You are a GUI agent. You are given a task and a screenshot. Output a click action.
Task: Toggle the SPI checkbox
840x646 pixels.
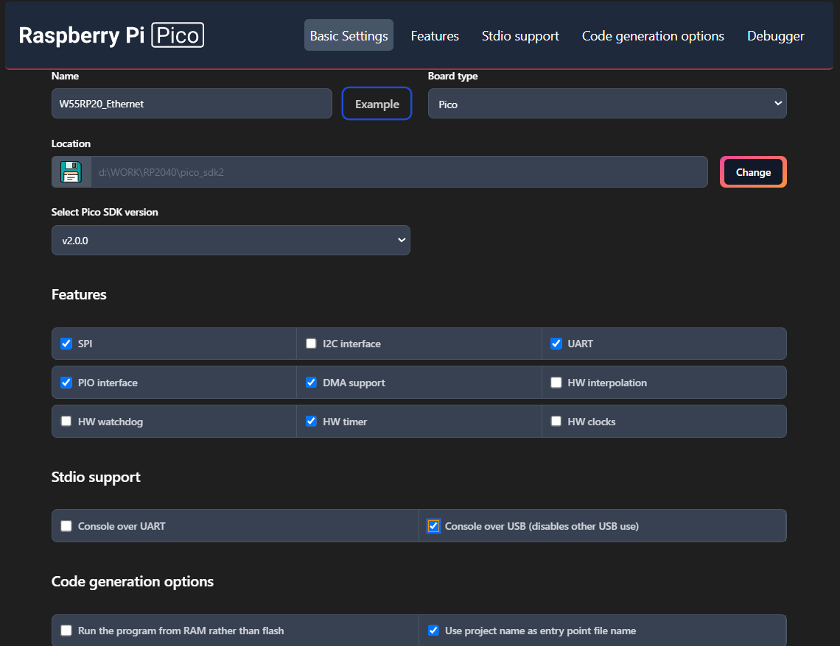[x=66, y=344]
